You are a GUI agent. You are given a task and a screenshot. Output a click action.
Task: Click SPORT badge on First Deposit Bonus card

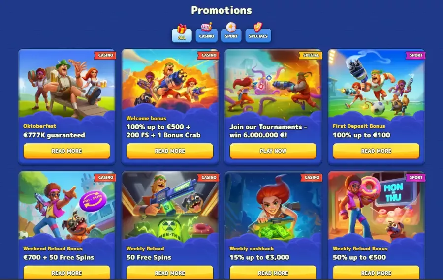click(415, 55)
